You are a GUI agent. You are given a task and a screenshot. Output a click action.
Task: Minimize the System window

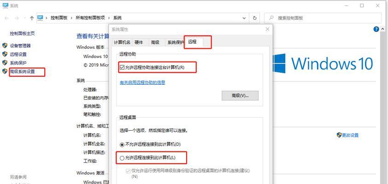click(346, 6)
